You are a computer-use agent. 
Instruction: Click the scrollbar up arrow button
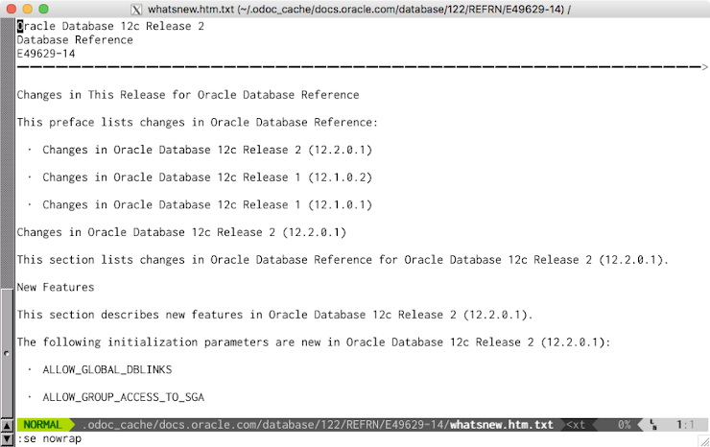(x=7, y=426)
